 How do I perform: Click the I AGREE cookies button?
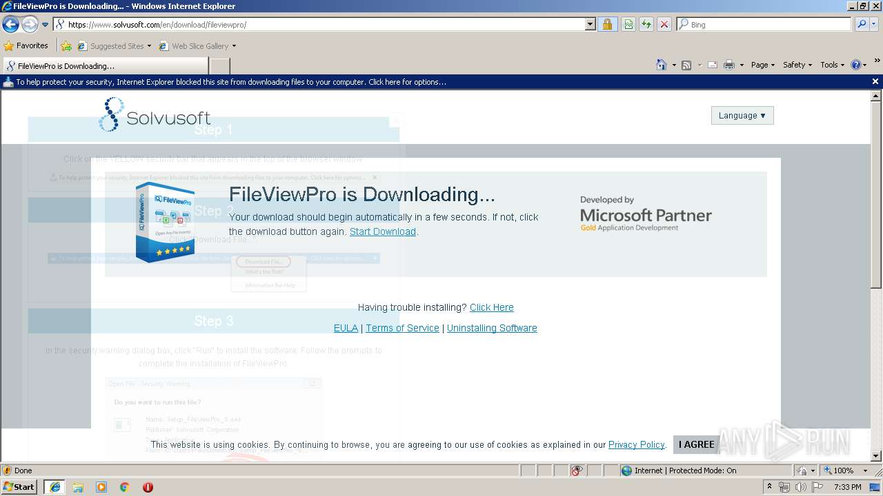(697, 444)
